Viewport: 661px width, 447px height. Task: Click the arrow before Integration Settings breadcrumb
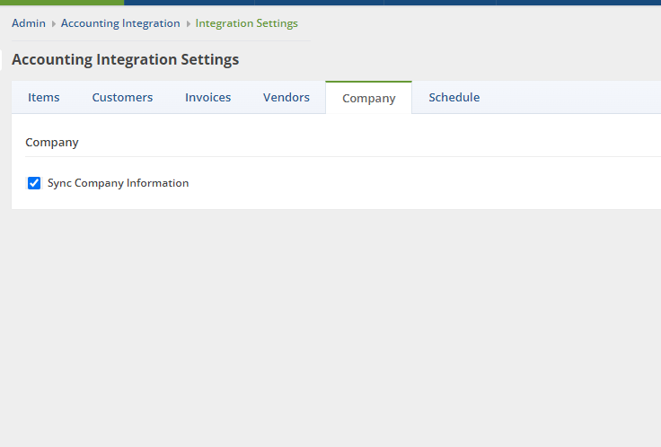coord(188,24)
